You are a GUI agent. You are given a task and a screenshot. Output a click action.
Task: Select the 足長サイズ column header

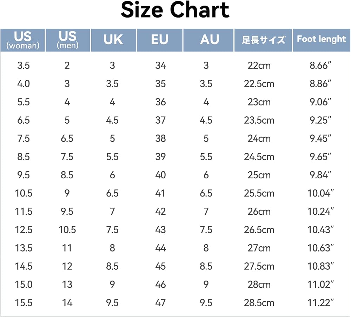263,40
